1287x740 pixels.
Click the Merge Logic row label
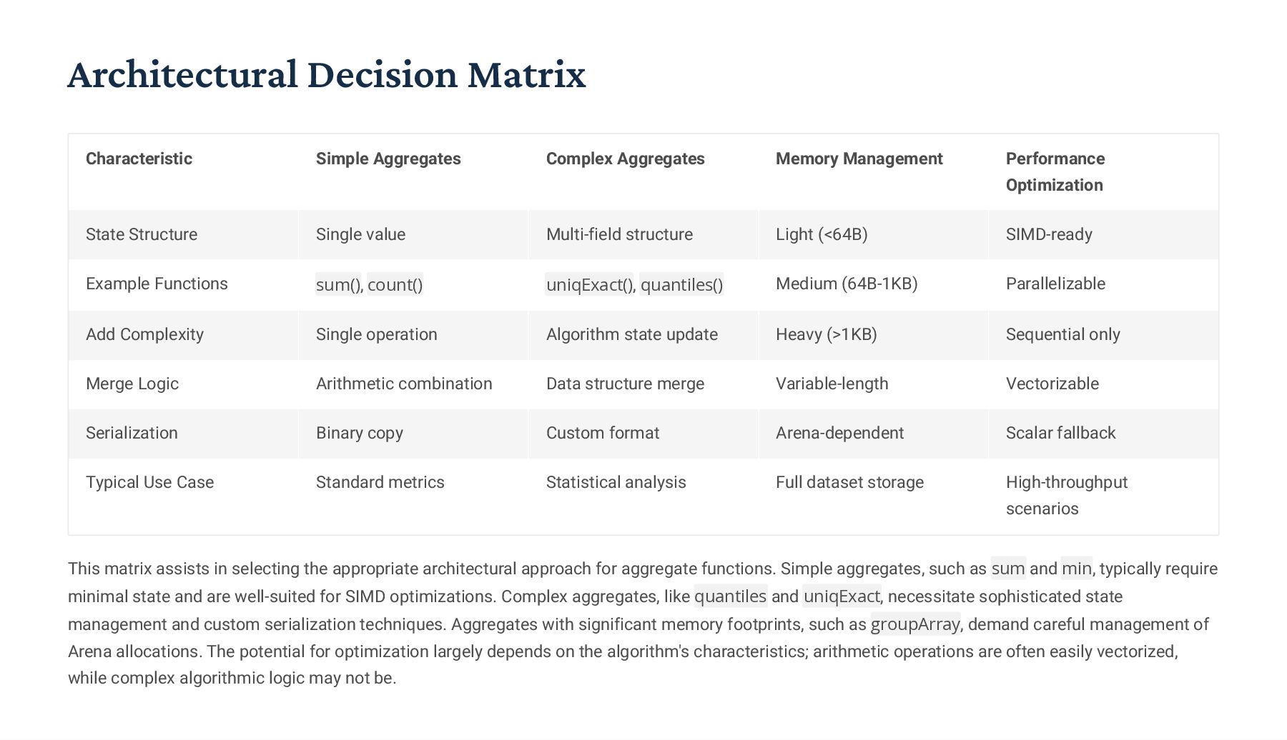tap(132, 384)
